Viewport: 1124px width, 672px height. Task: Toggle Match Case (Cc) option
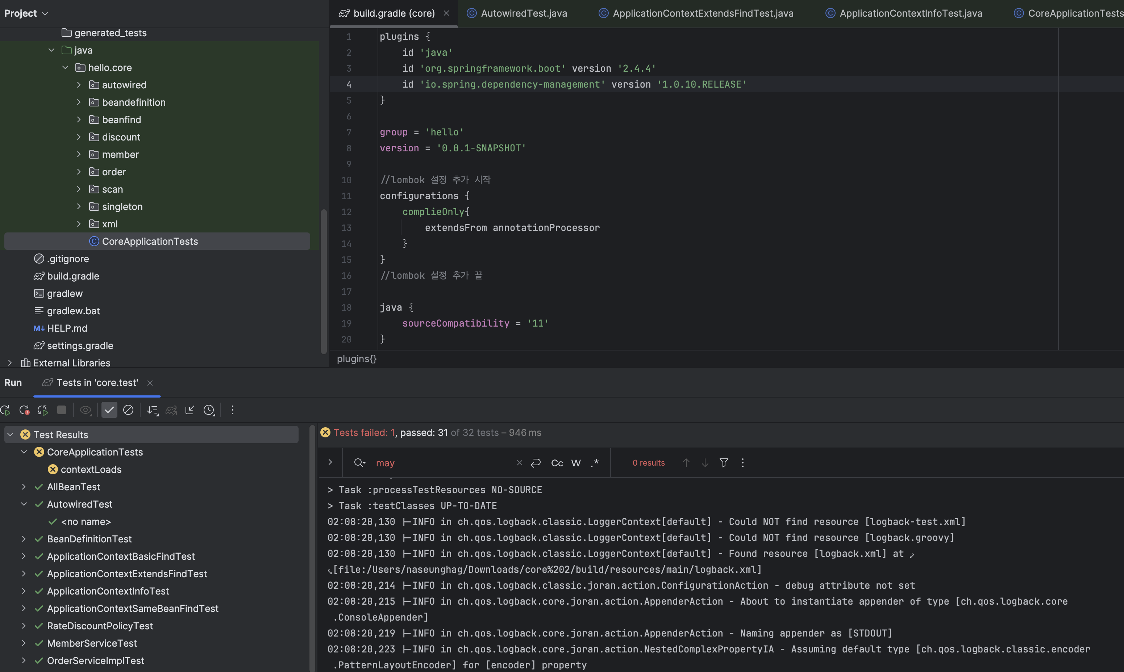point(557,463)
